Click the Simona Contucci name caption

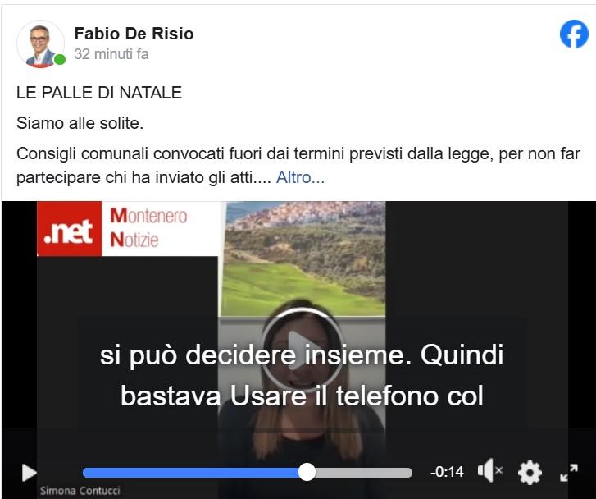(x=80, y=491)
